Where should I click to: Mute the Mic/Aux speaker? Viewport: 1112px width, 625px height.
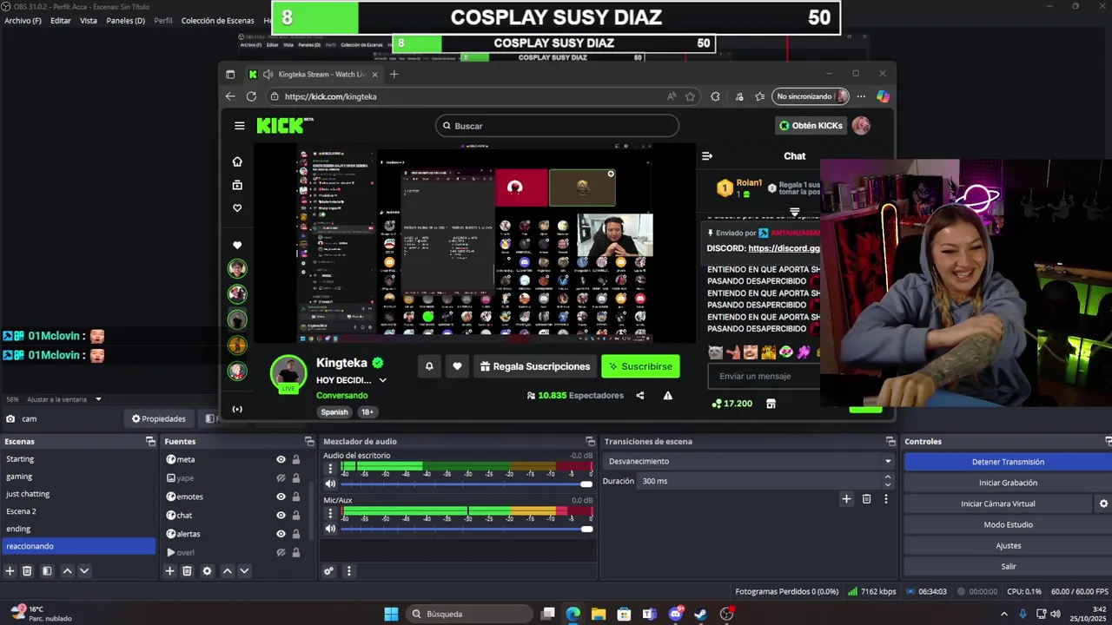coord(330,529)
